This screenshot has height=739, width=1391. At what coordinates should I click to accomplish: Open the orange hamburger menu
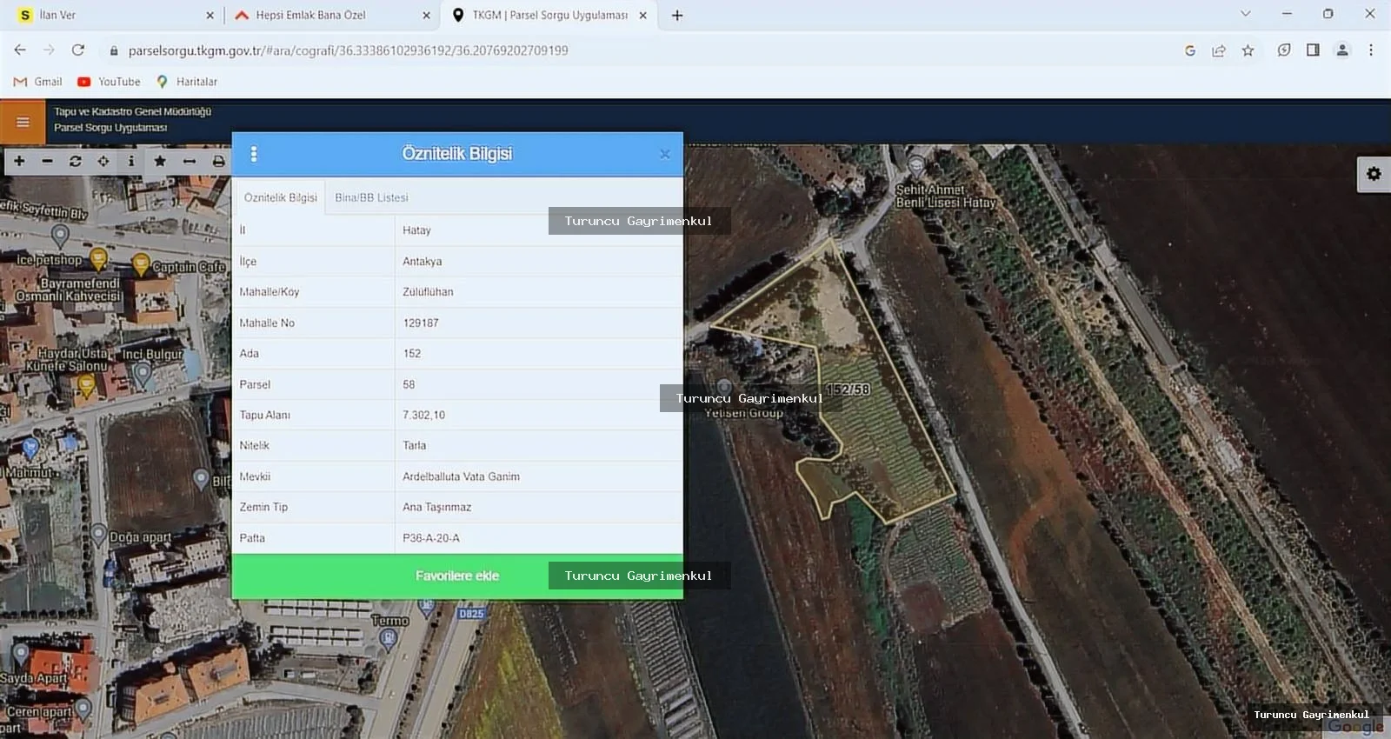point(23,122)
